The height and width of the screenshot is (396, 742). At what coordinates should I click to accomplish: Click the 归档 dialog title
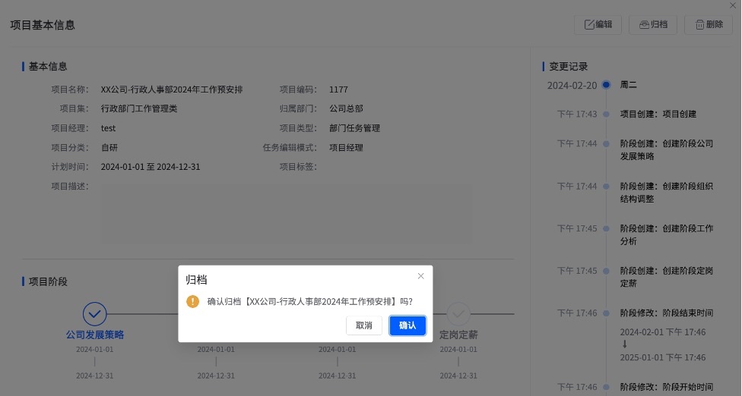(x=196, y=280)
